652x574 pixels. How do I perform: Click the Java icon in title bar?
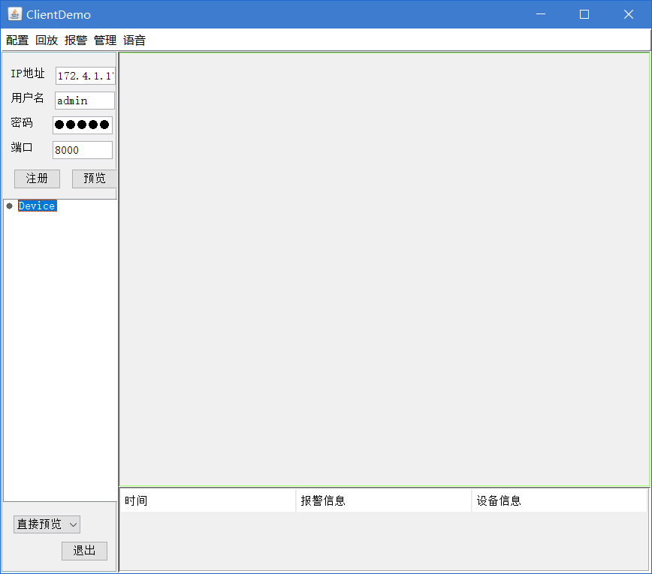[x=15, y=14]
